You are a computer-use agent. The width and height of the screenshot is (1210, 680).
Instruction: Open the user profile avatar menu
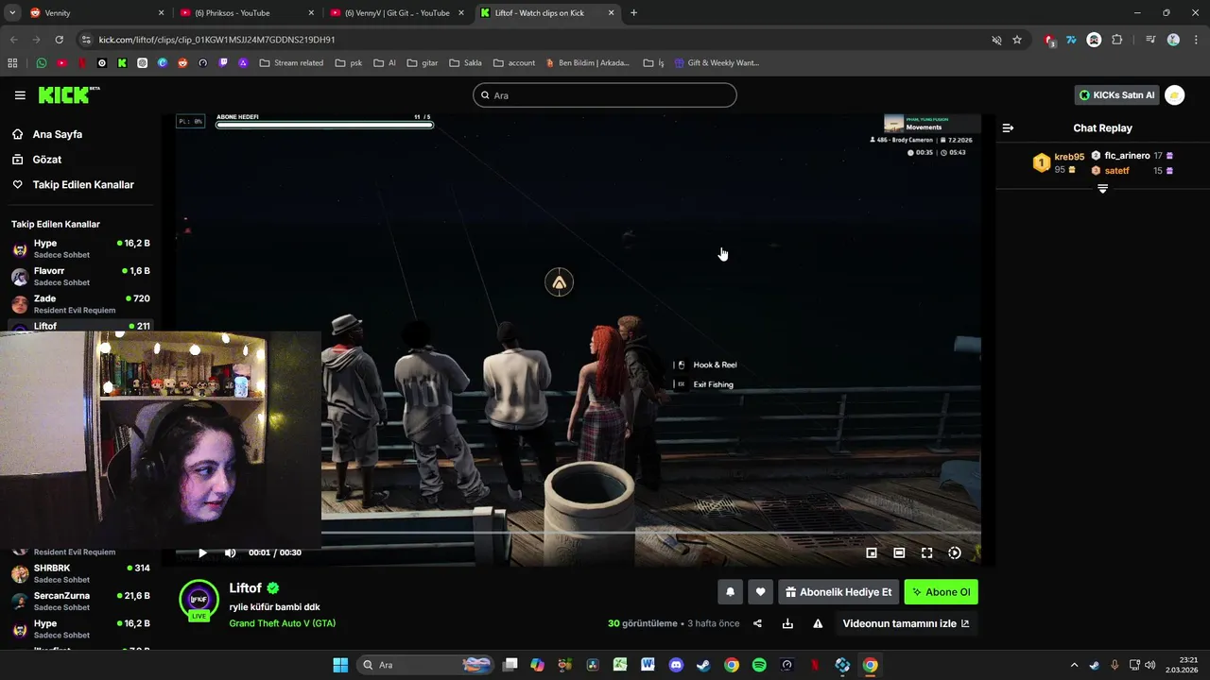tap(1174, 95)
